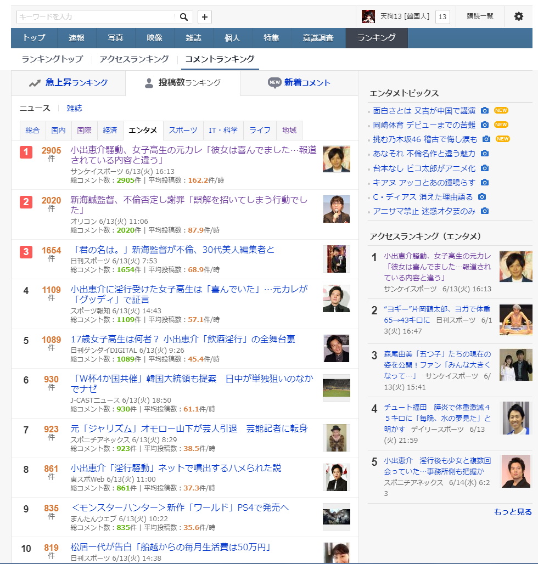Screen dimensions: 538x564
Task: Select the IT・科学 category tab
Action: pyautogui.click(x=223, y=130)
